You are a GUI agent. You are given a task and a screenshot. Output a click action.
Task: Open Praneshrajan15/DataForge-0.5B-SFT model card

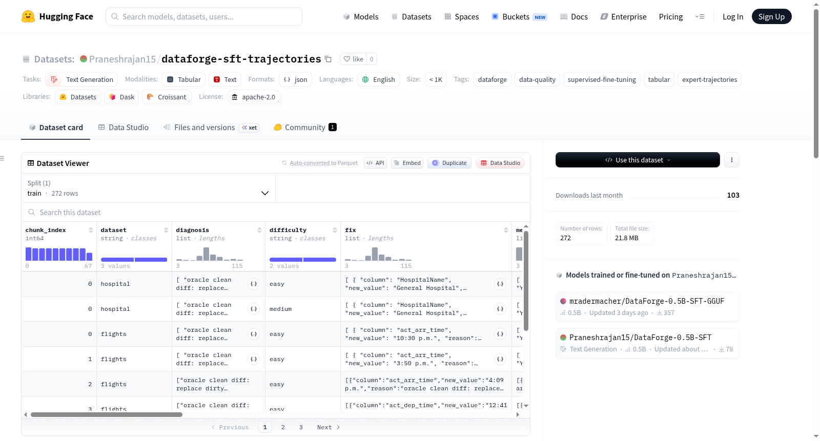647,343
